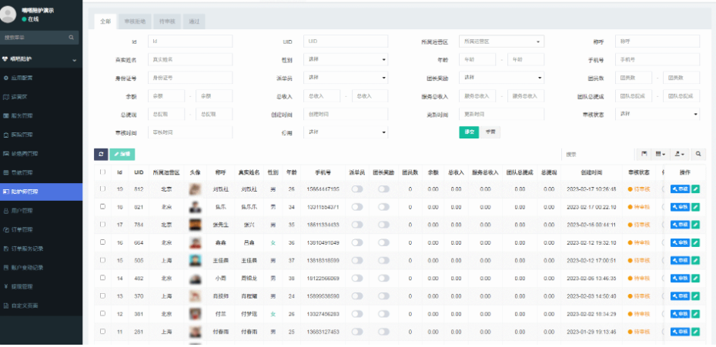
Task: Open the 派单员 select dropdown filter
Action: (x=346, y=78)
